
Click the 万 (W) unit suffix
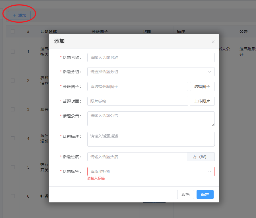pyautogui.click(x=201, y=157)
